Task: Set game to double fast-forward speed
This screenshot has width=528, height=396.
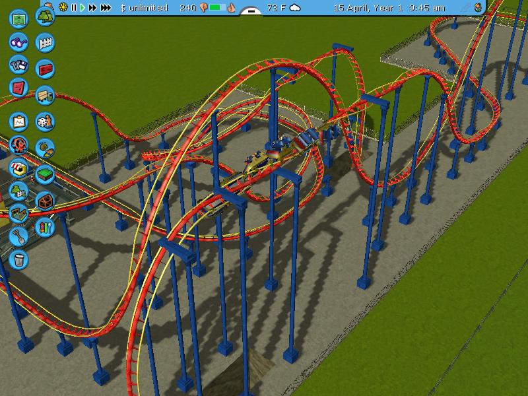Action: [x=92, y=8]
